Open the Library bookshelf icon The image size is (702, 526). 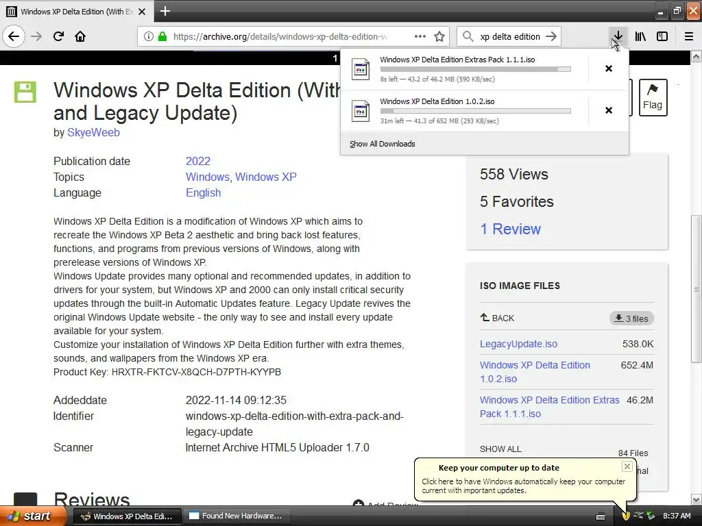[x=640, y=36]
